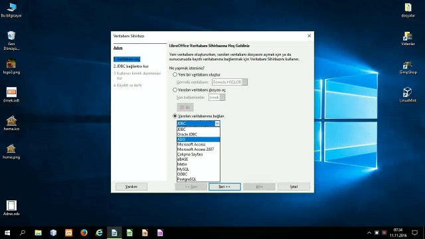Select wizard step 2 JDBC bağlantısı kur
425x239 pixels.
click(x=131, y=66)
